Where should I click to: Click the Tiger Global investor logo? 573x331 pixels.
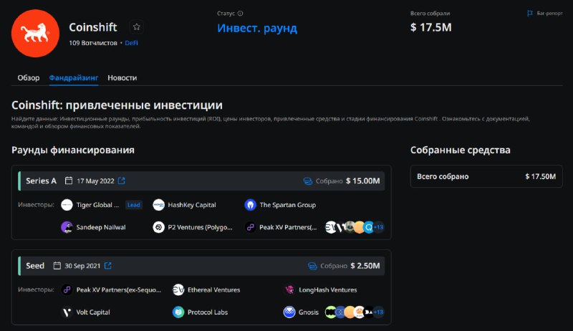click(67, 205)
